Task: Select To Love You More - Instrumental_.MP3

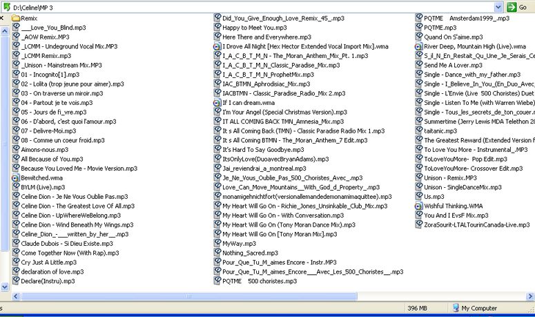Action: [x=476, y=150]
